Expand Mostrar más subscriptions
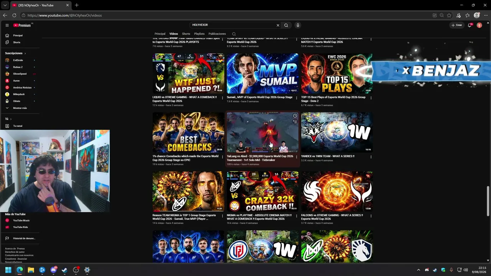Screen dimensions: 491x276 click(x=20, y=108)
